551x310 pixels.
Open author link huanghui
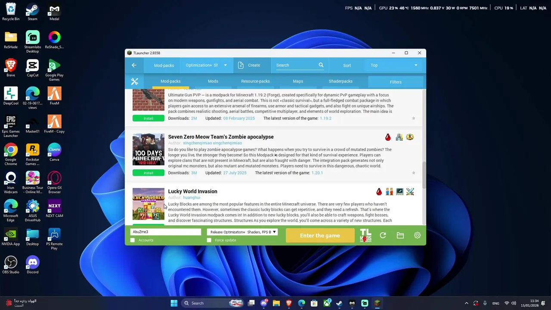pos(192,198)
